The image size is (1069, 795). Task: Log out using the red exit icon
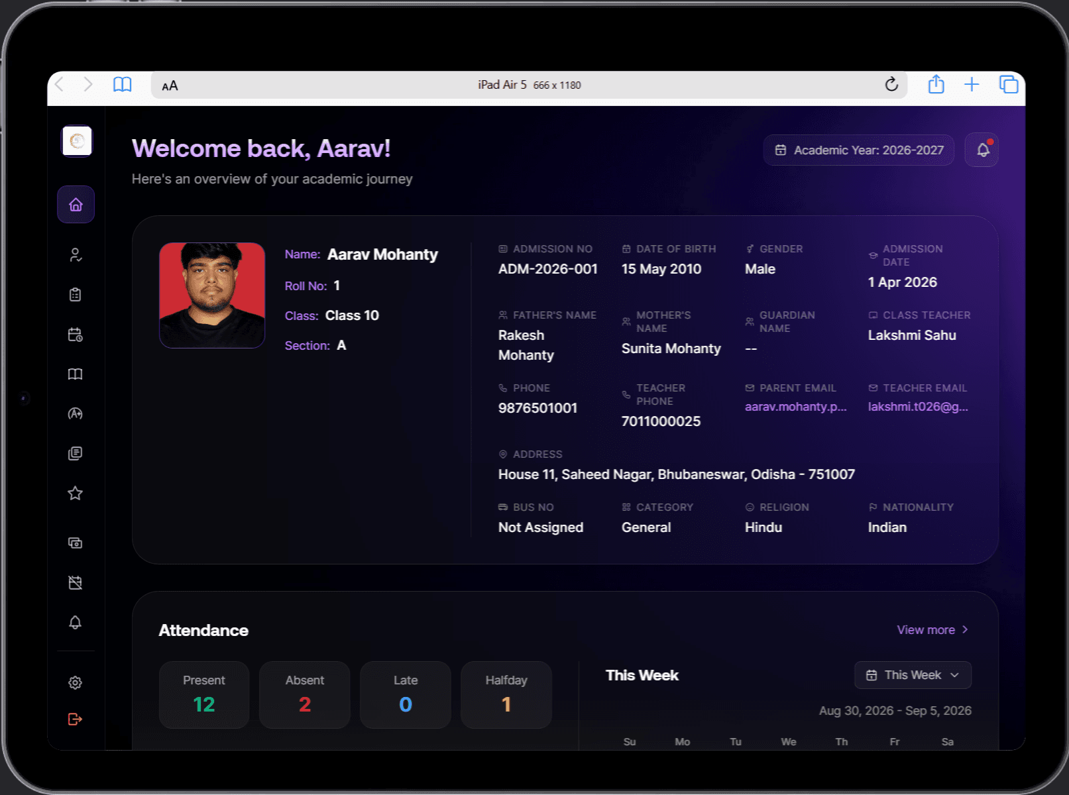[76, 719]
